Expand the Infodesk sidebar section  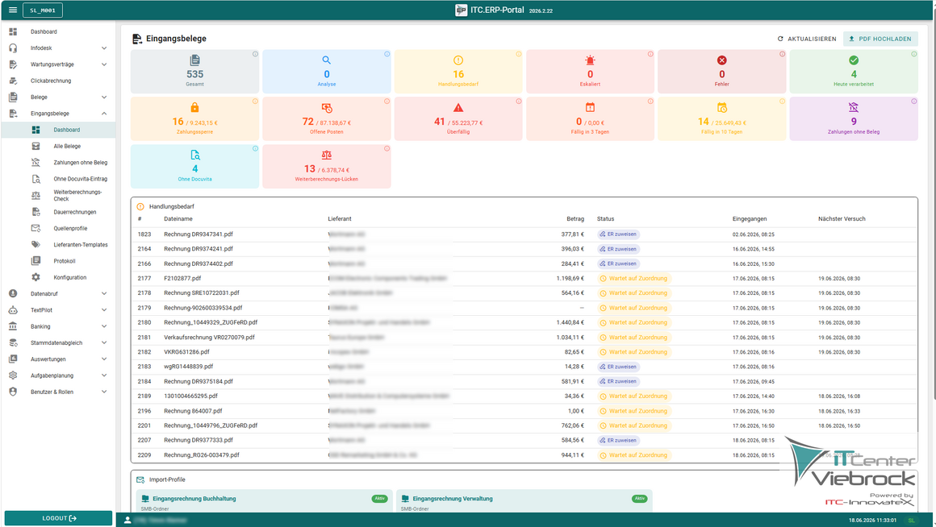(58, 48)
